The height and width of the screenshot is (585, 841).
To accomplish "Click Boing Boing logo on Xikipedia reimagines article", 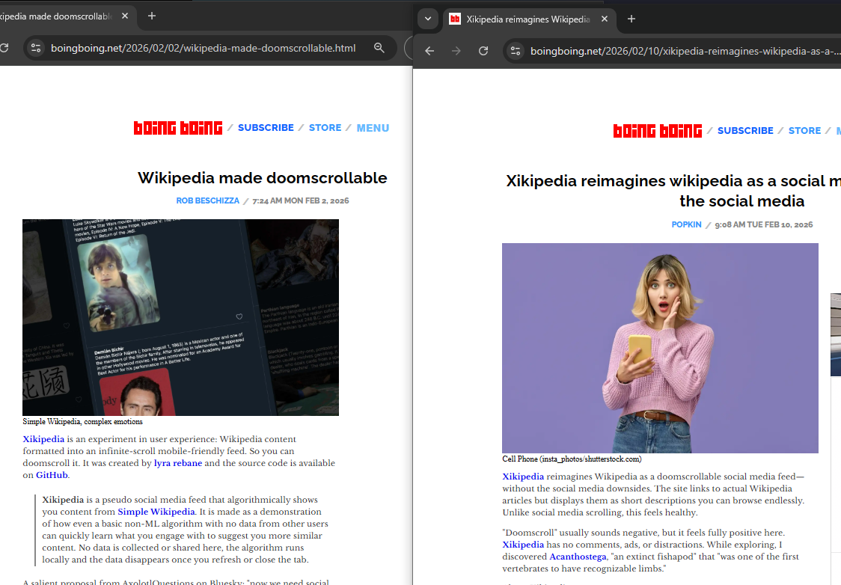I will click(658, 131).
